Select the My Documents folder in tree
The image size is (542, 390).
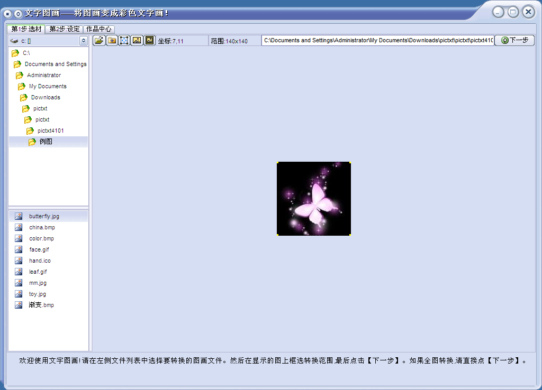pyautogui.click(x=48, y=86)
